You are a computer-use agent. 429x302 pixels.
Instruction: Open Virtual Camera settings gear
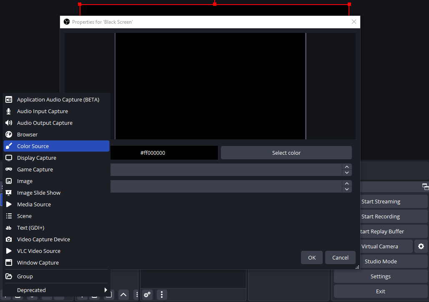point(421,246)
